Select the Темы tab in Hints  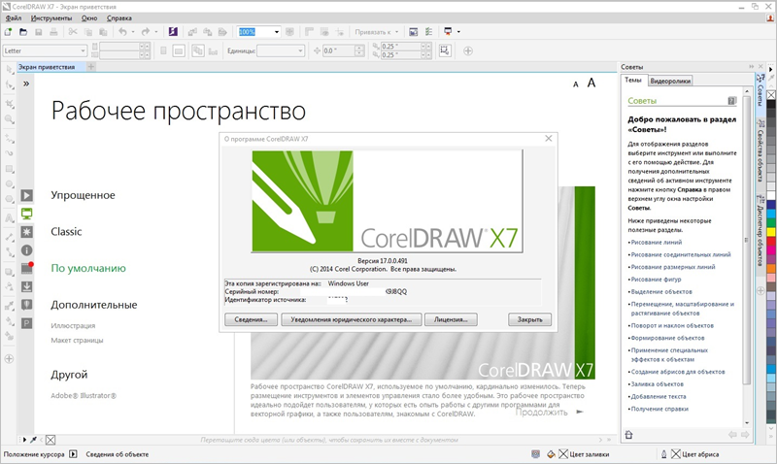633,80
